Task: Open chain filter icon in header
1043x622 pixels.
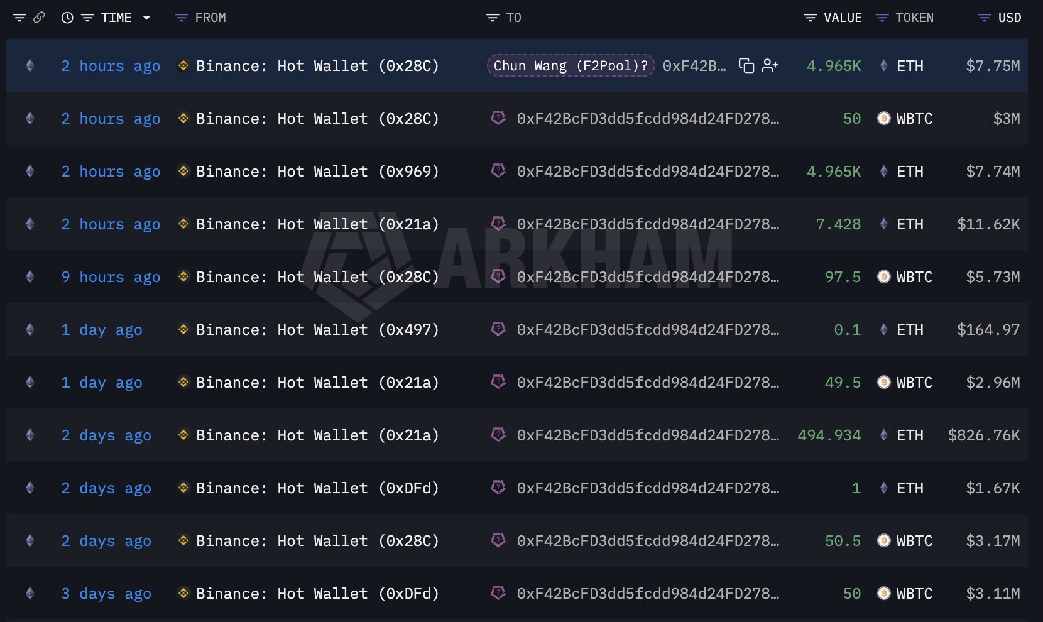Action: click(x=19, y=18)
